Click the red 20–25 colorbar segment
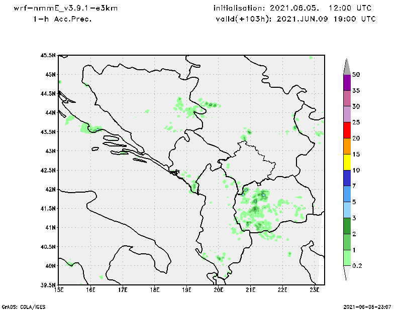Viewport: 402px width, 310px height. tap(347, 130)
